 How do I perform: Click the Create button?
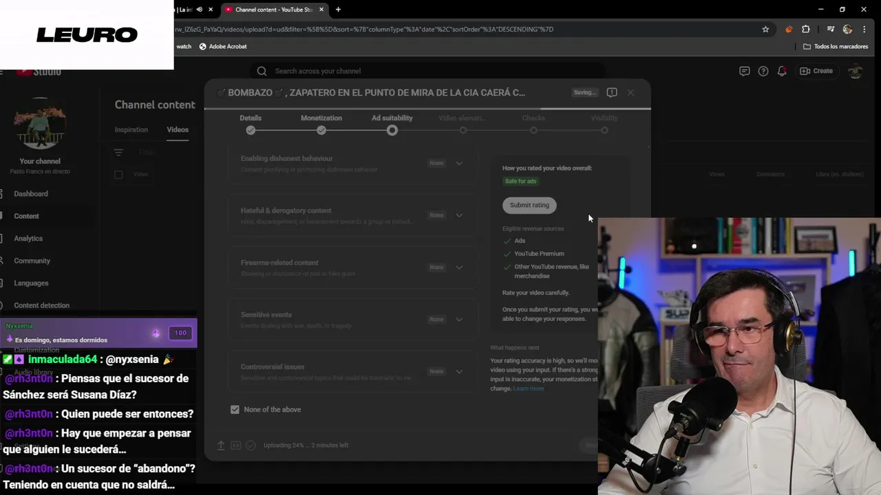[x=816, y=71]
